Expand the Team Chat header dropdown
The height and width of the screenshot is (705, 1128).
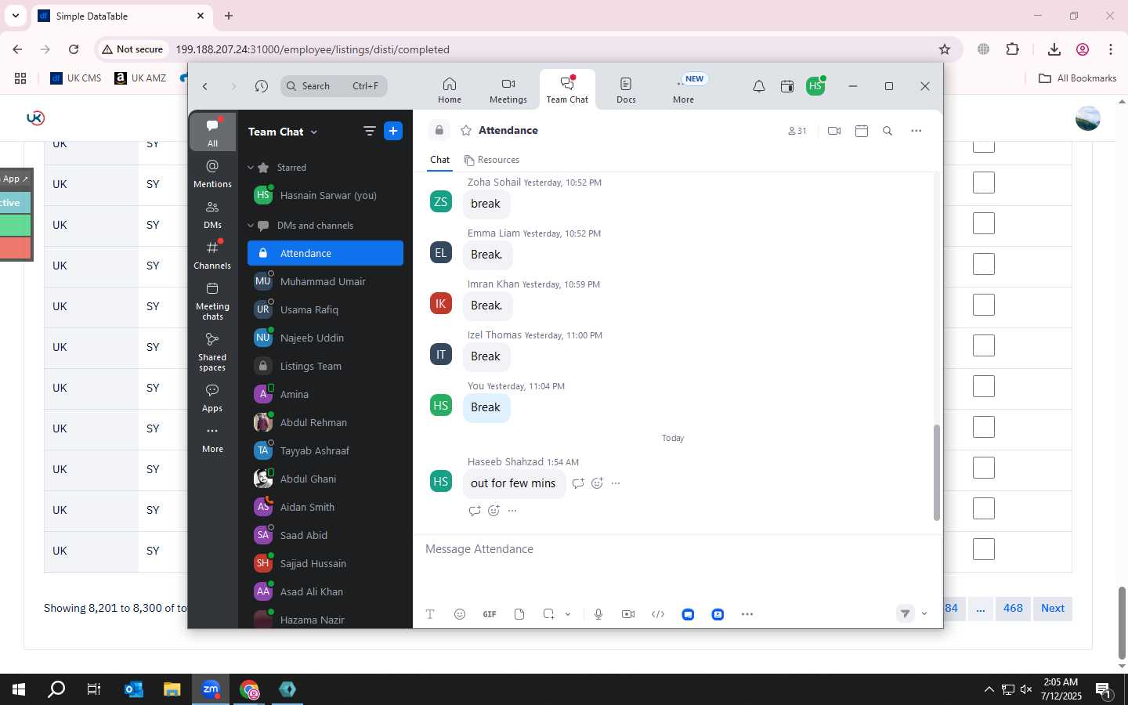tap(314, 132)
